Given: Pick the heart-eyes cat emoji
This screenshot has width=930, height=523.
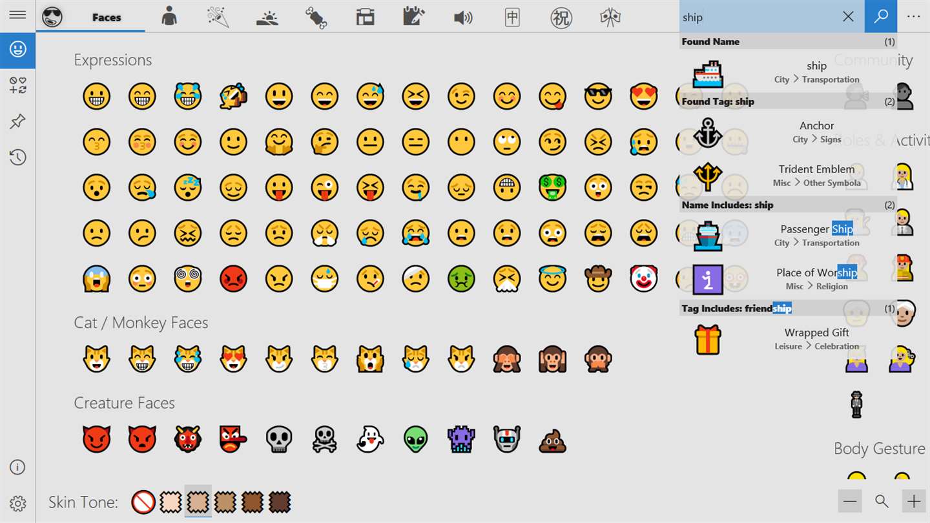Looking at the screenshot, I should tap(233, 359).
